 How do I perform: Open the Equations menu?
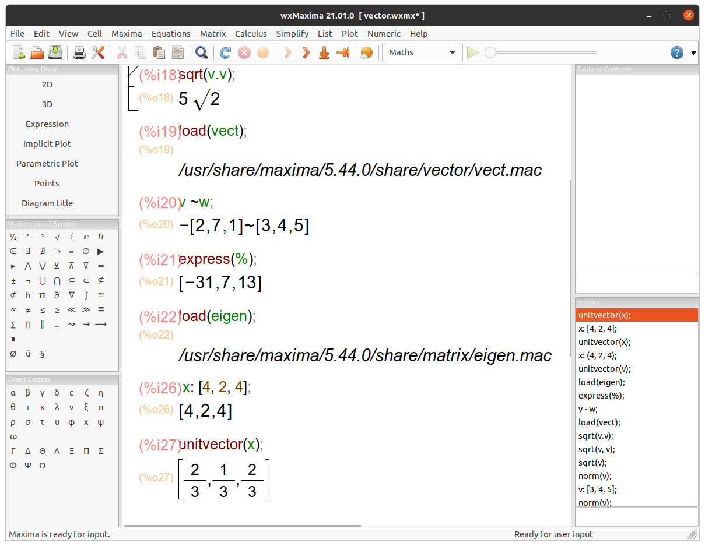[171, 34]
